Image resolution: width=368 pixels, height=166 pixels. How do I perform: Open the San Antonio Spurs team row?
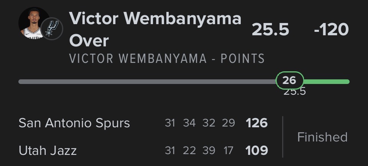click(x=74, y=123)
